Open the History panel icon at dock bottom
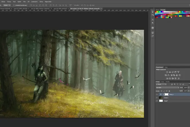The width and height of the screenshot is (190, 127). 153,36
